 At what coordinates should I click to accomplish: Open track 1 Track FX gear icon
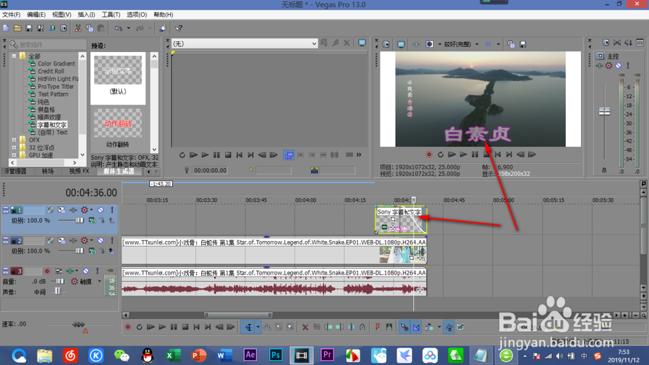(84, 210)
